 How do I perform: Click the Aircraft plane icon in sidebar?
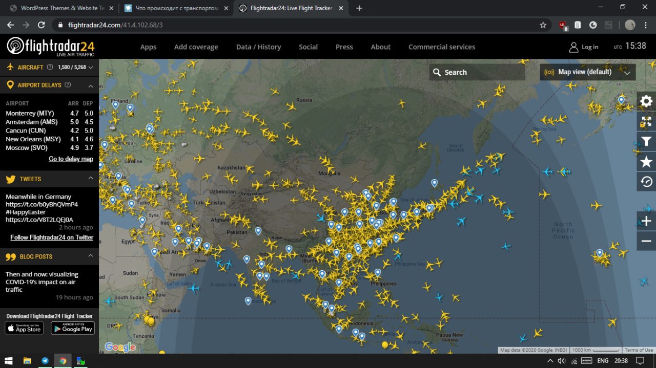coord(10,67)
